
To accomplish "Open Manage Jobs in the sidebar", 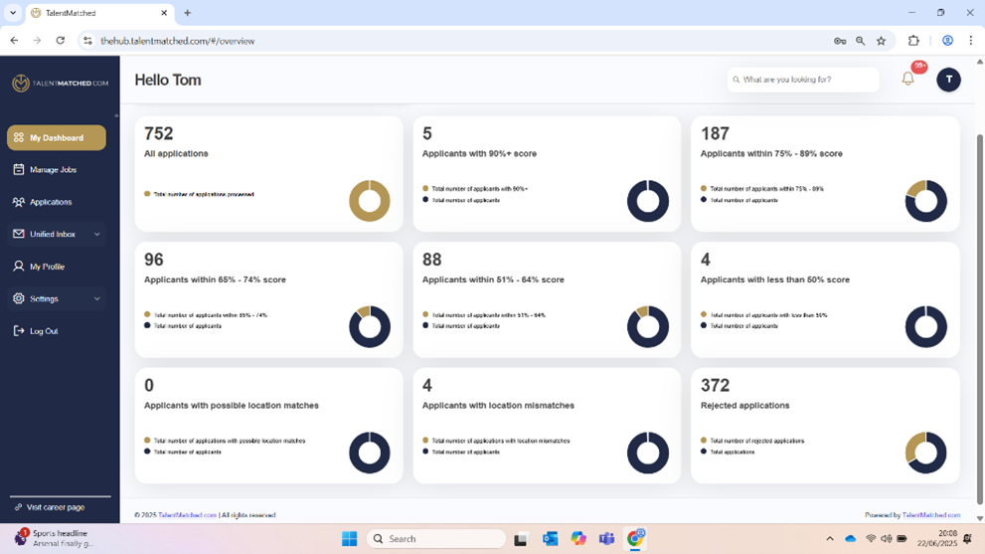I will tap(54, 170).
